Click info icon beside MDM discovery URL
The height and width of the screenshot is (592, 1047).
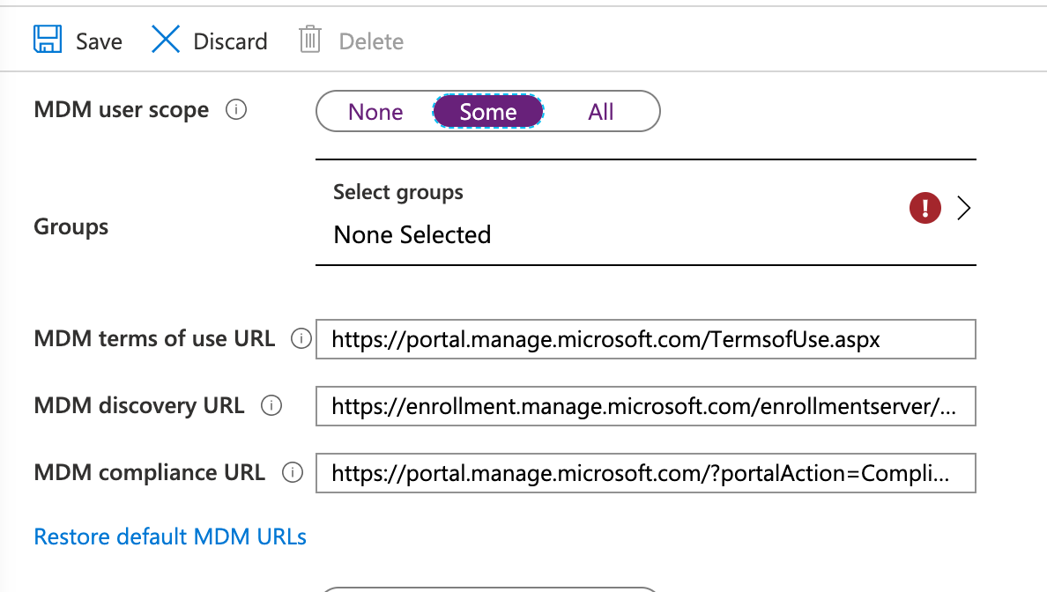tap(271, 406)
